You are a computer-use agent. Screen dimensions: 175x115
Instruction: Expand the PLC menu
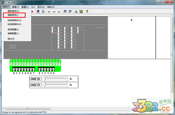pyautogui.click(x=33, y=7)
